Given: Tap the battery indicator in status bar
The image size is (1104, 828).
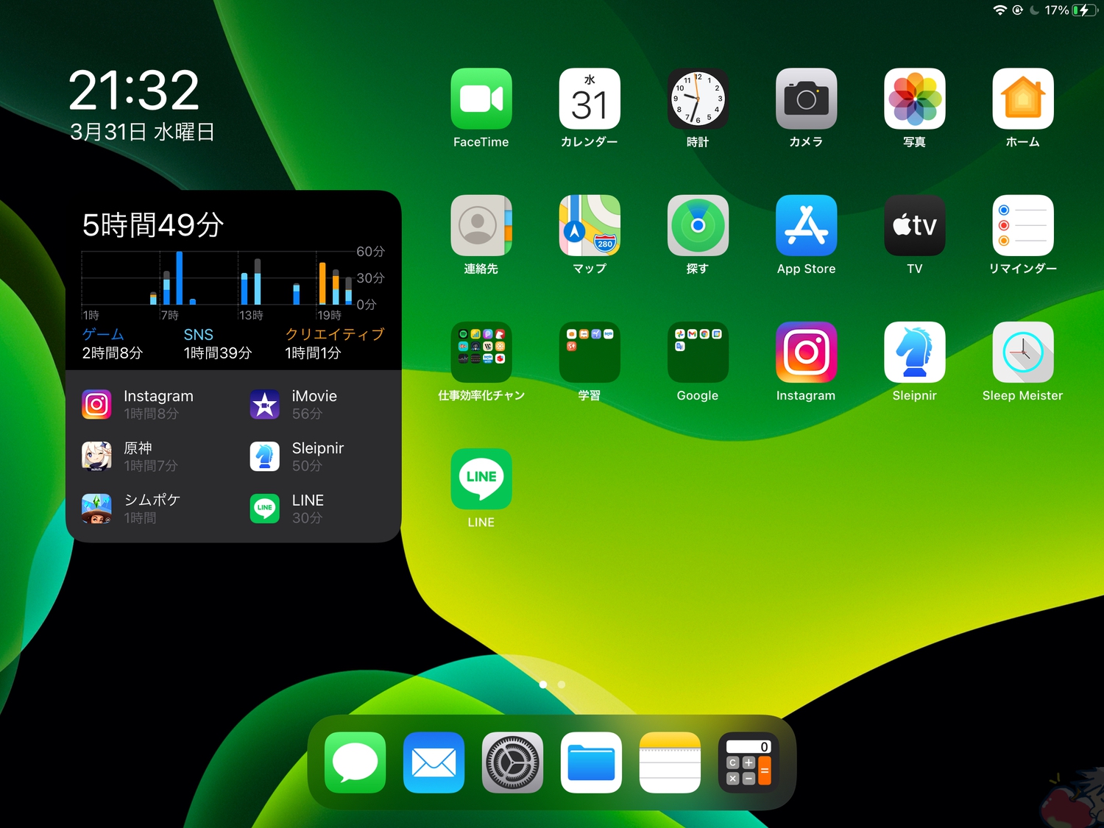Looking at the screenshot, I should [x=1083, y=10].
